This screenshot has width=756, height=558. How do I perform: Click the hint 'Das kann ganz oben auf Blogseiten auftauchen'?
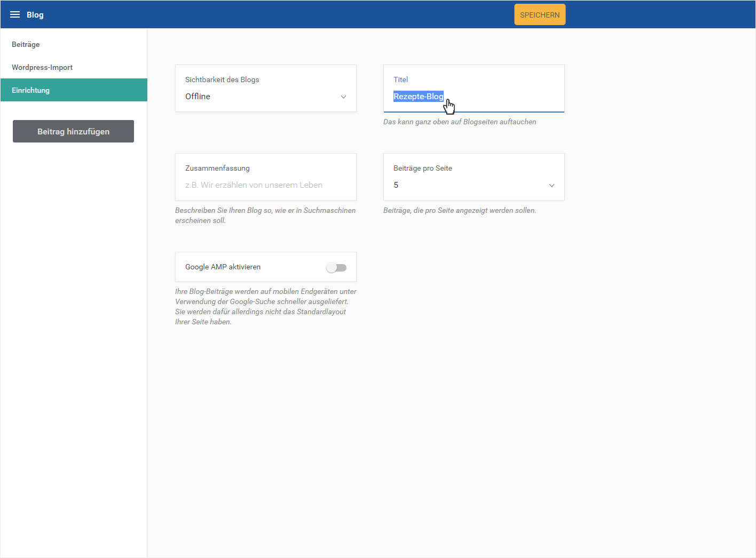tap(460, 122)
